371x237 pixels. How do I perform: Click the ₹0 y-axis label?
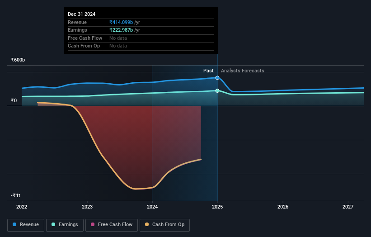[x=14, y=100]
